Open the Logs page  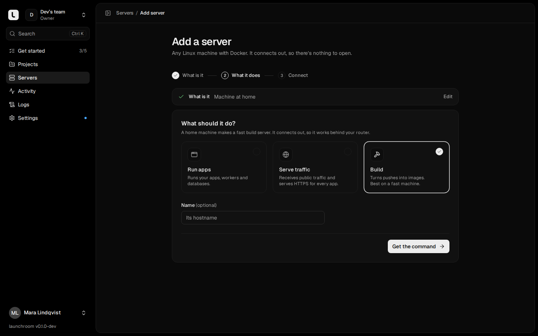(x=48, y=105)
